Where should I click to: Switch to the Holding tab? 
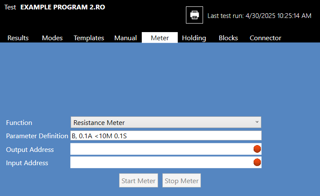(194, 38)
